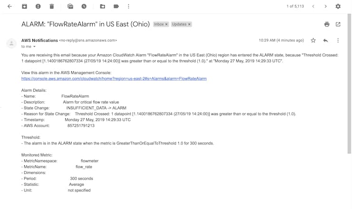Go to the newer email
This screenshot has width=352, height=209.
(313, 6)
